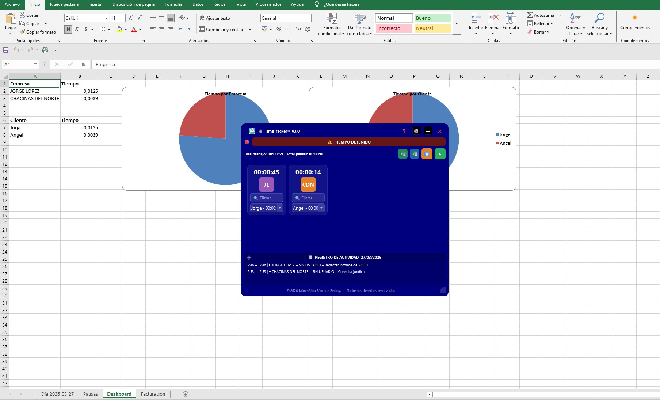Open the Facturación sheet tab
The image size is (660, 400).
pos(153,394)
